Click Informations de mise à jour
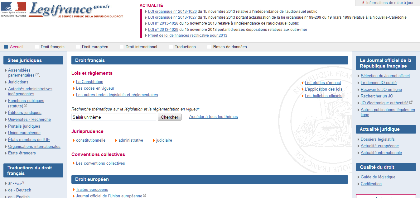This screenshot has width=420, height=198. 390,3
